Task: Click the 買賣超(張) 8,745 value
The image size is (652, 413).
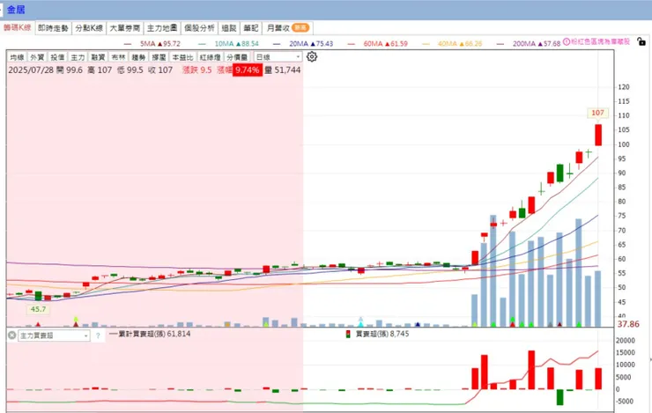Action: tap(382, 334)
